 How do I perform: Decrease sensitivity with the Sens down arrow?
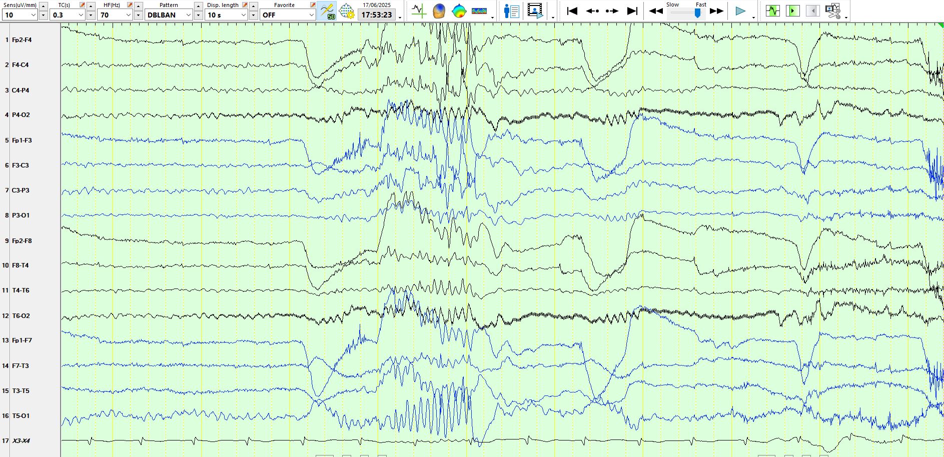44,15
